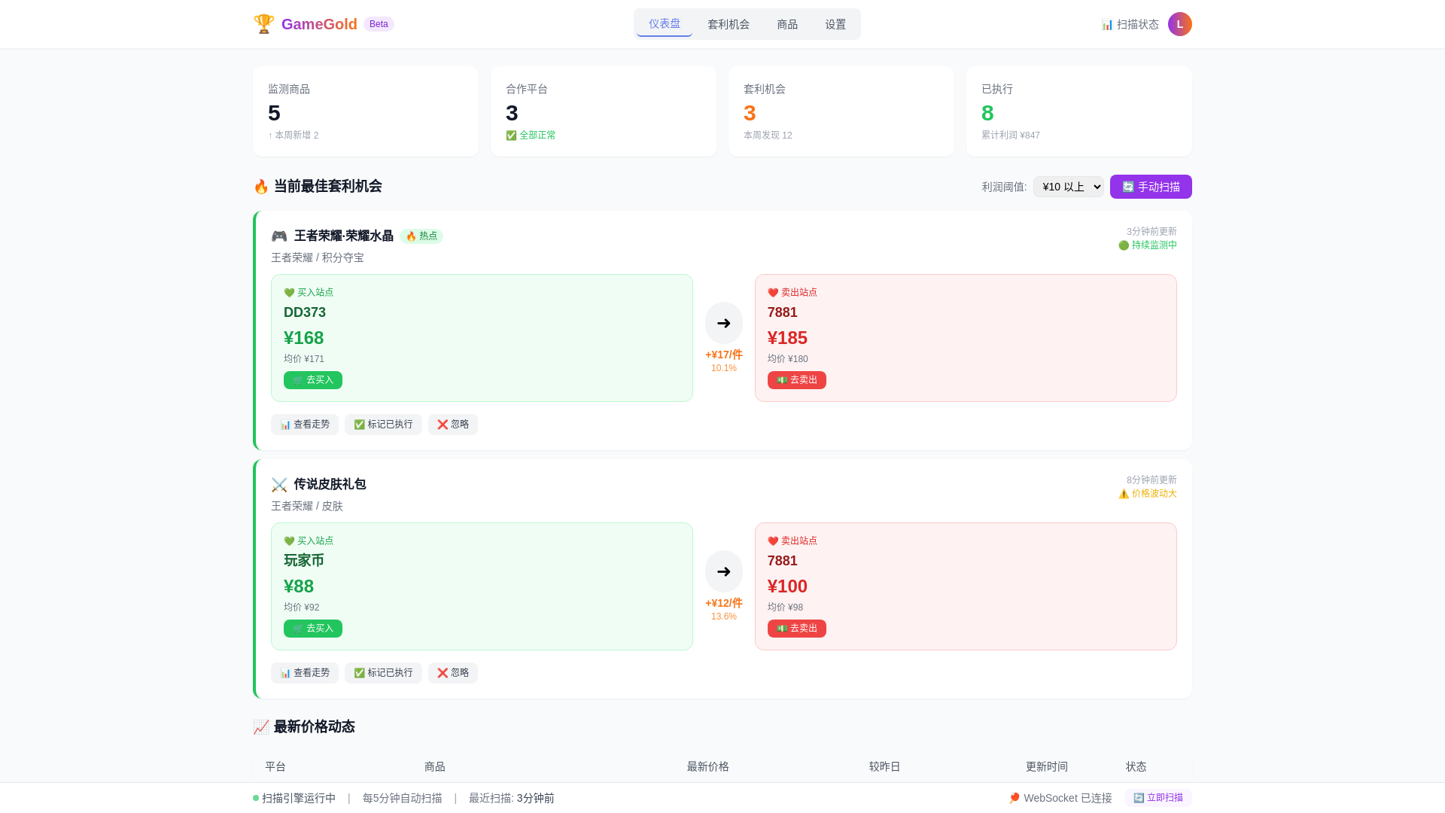Ignore the 荣耀水晶 arbitrage opportunity
Viewport: 1445px width, 813px height.
point(452,425)
